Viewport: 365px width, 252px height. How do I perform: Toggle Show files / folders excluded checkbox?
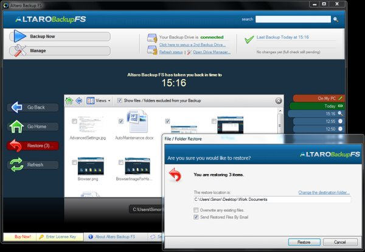120,100
